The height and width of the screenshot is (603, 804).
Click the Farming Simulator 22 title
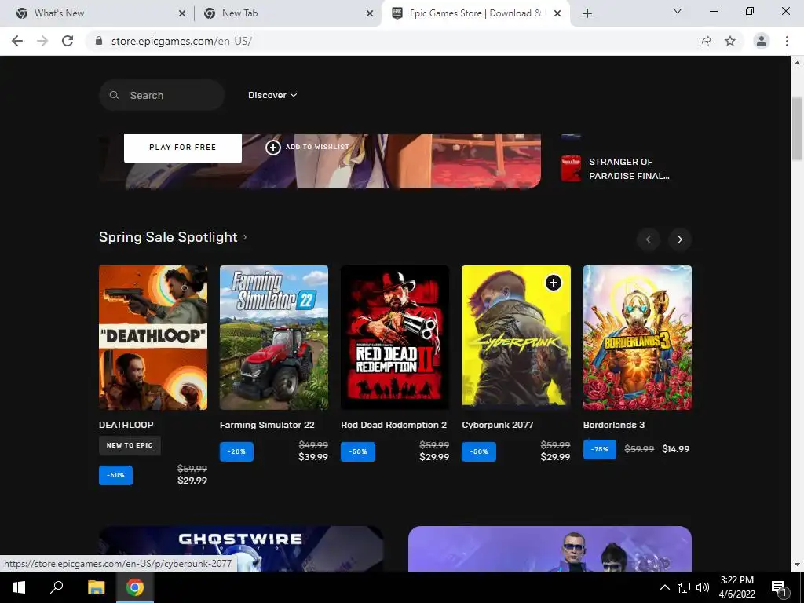click(267, 425)
